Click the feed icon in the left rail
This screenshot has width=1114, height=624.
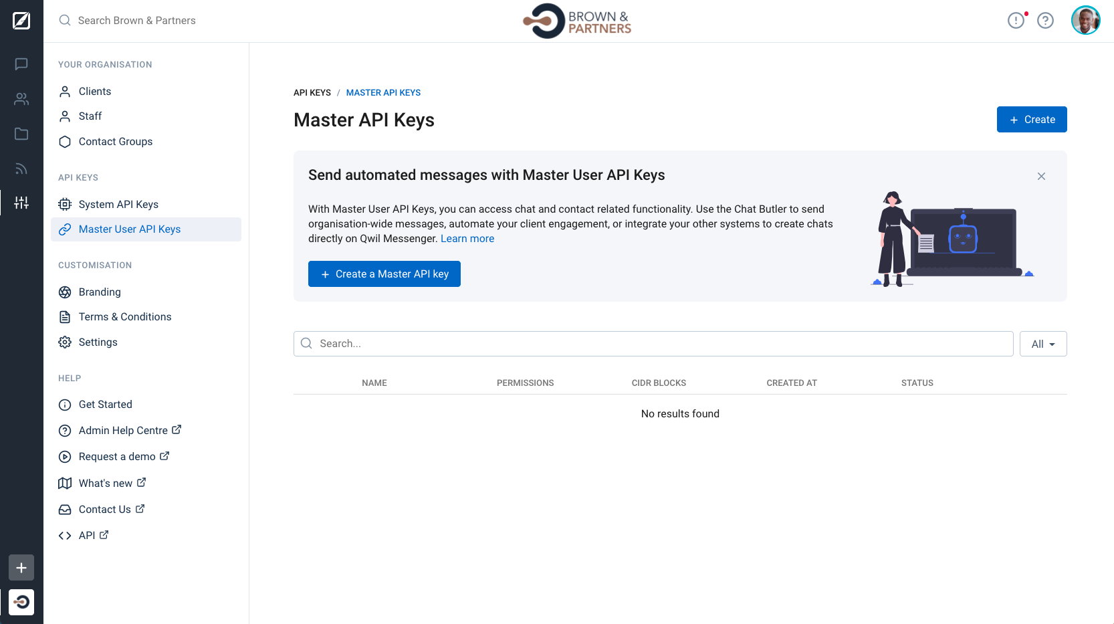[21, 169]
